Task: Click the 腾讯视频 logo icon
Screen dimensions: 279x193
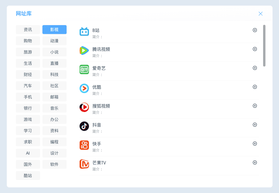Action: (x=84, y=51)
